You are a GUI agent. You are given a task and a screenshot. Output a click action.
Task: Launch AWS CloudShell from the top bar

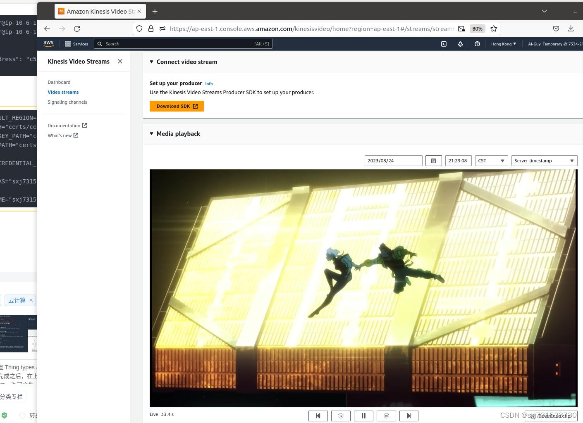444,44
